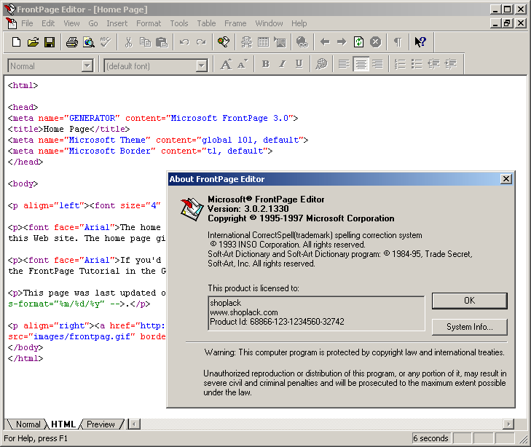Screen dimensions: 531x447
Task: Go forward with the right arrow icon
Action: [342, 42]
